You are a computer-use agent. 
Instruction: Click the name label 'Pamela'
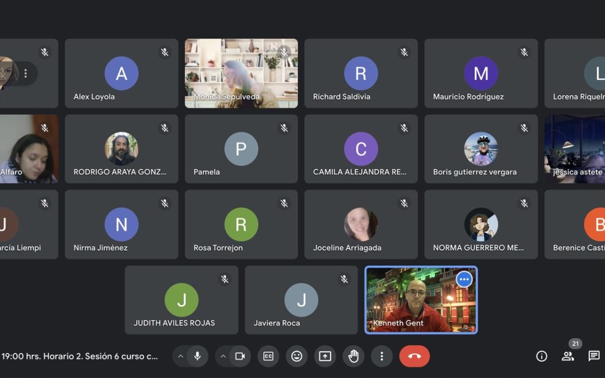pos(206,172)
